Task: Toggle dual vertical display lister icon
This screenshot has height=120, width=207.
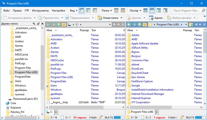Action: pos(152,11)
